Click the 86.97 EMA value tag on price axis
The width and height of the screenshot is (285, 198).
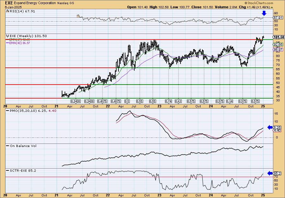278,50
